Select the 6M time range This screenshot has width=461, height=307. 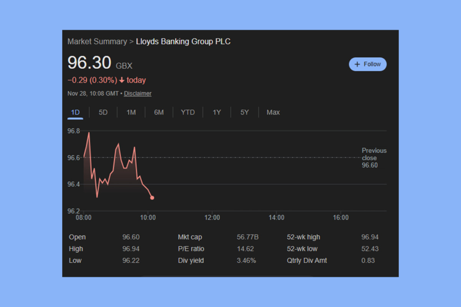pyautogui.click(x=159, y=112)
